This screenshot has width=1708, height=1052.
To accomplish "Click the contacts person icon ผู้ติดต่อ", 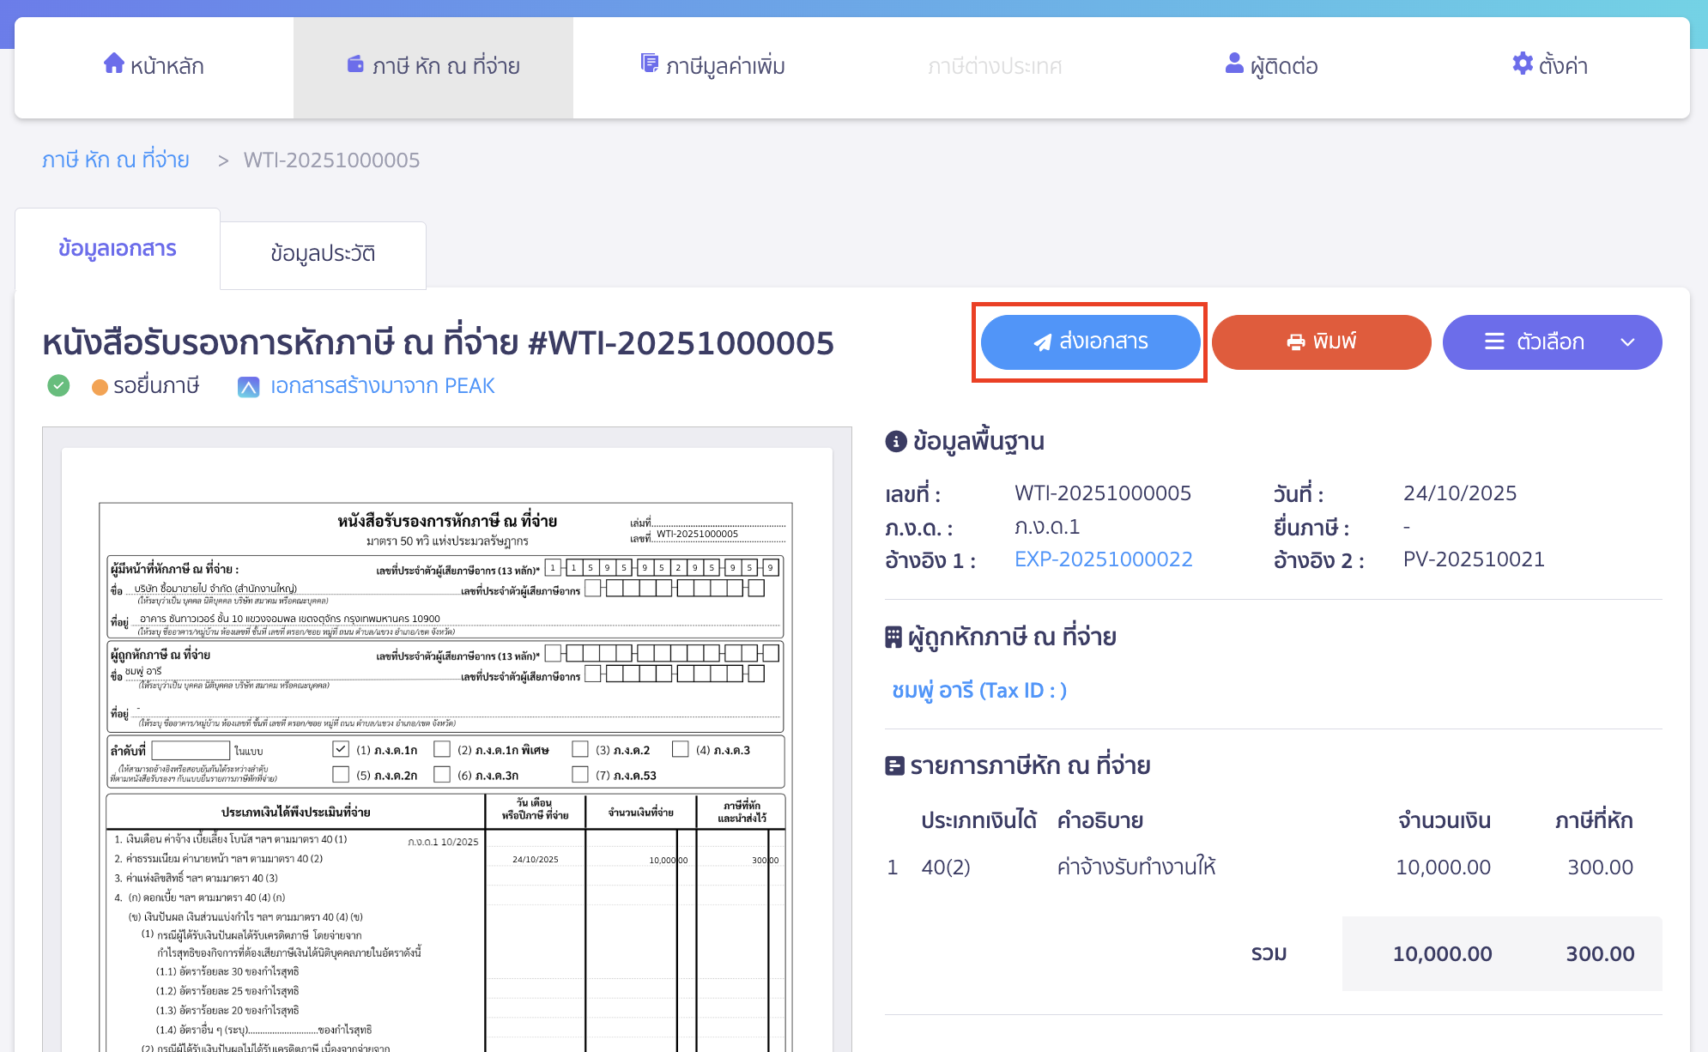I will [x=1233, y=63].
